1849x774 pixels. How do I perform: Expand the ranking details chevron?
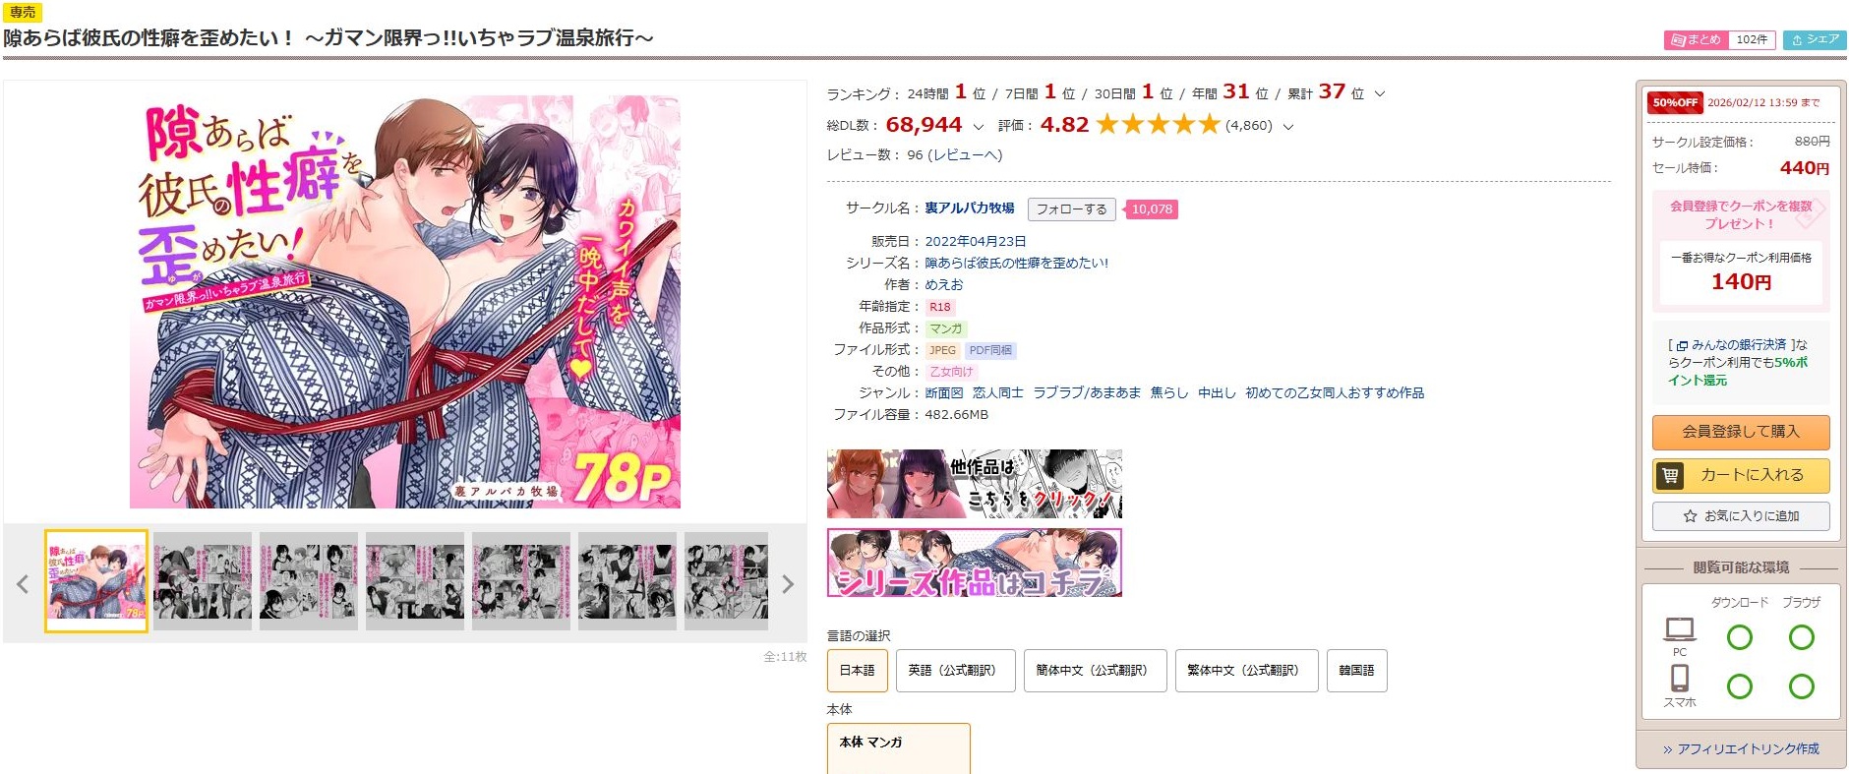tap(1379, 94)
